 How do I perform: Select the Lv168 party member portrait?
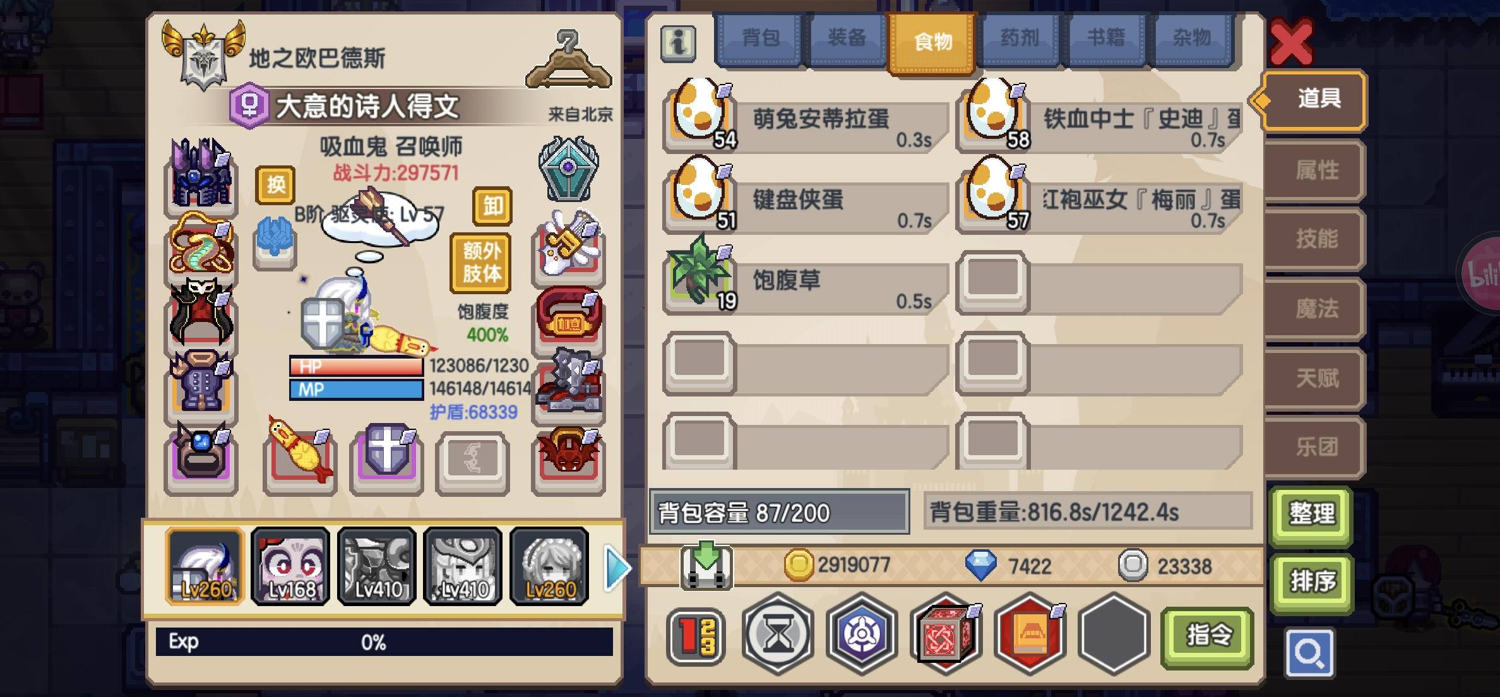pyautogui.click(x=290, y=566)
